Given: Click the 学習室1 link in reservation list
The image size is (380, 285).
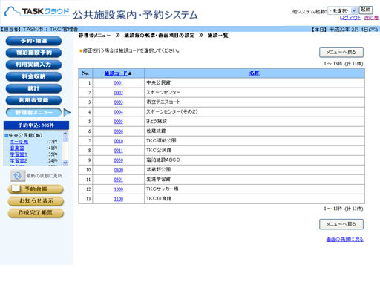Looking at the screenshot, I should click(19, 154).
